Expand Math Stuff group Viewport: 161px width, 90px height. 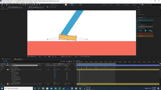click(11, 81)
